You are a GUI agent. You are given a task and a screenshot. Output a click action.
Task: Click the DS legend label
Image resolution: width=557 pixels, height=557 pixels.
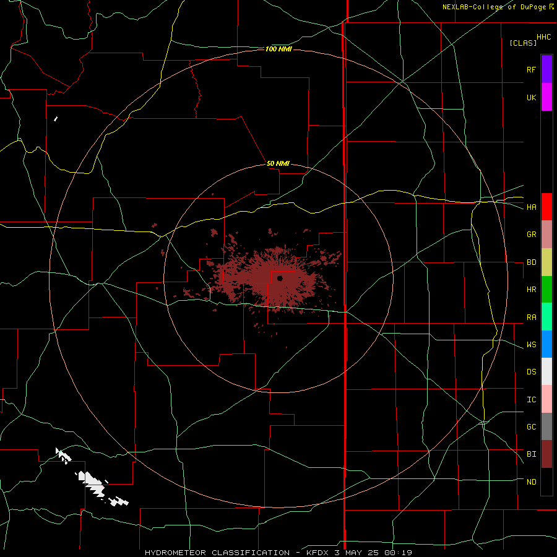531,372
